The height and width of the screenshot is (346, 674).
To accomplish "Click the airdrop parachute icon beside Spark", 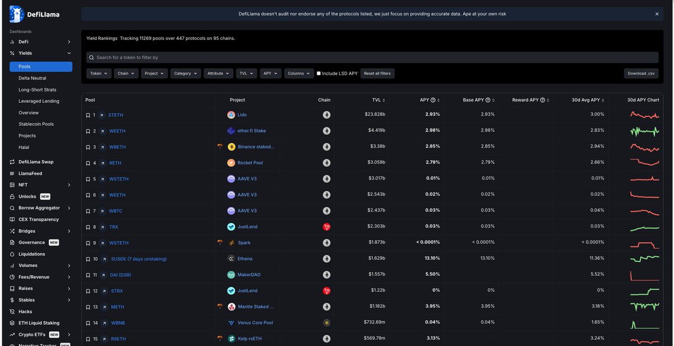I will pos(220,243).
